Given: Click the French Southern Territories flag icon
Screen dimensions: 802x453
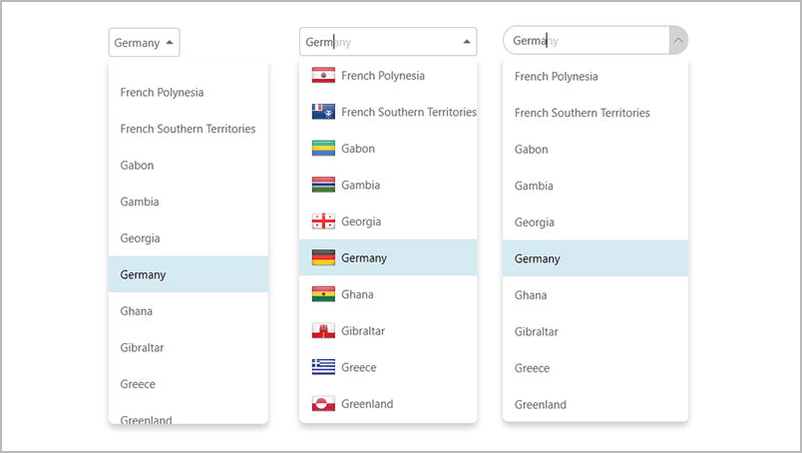Looking at the screenshot, I should 323,112.
